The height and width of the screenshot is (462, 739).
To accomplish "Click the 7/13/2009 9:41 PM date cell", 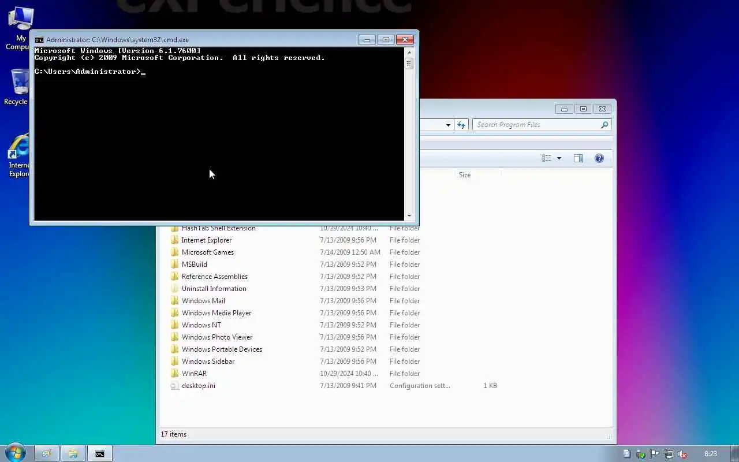I will [x=348, y=386].
